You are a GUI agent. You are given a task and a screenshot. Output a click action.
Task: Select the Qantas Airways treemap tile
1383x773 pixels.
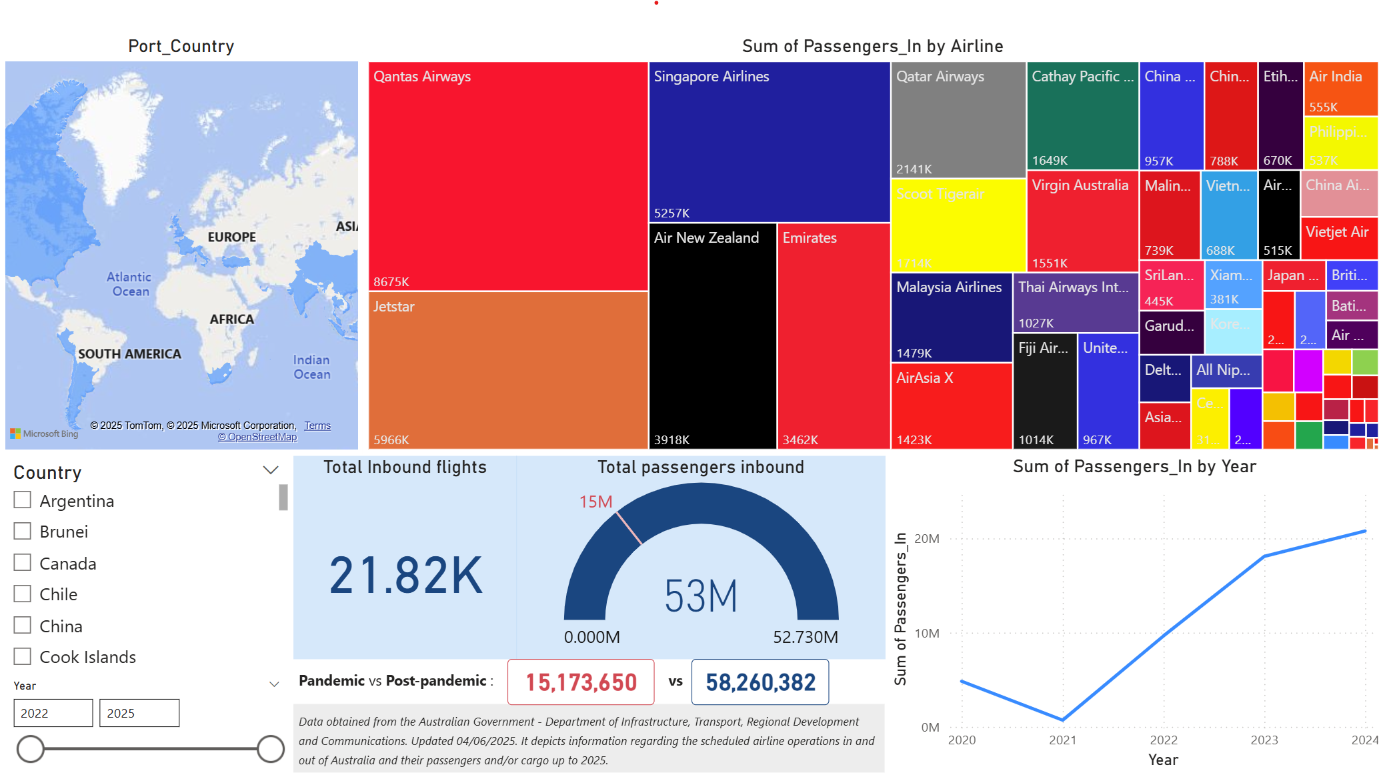508,177
